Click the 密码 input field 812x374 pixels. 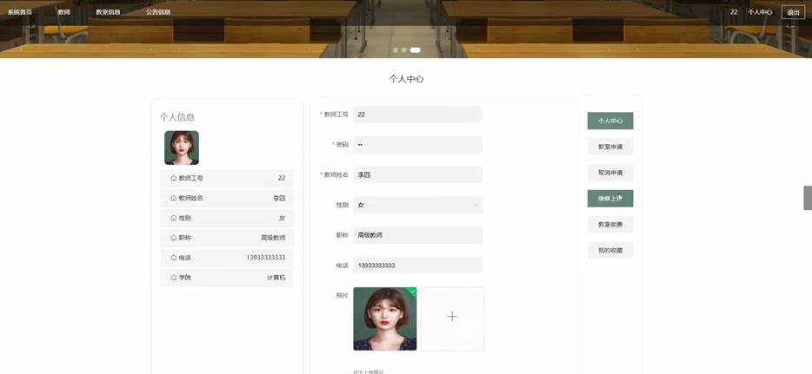pos(417,145)
